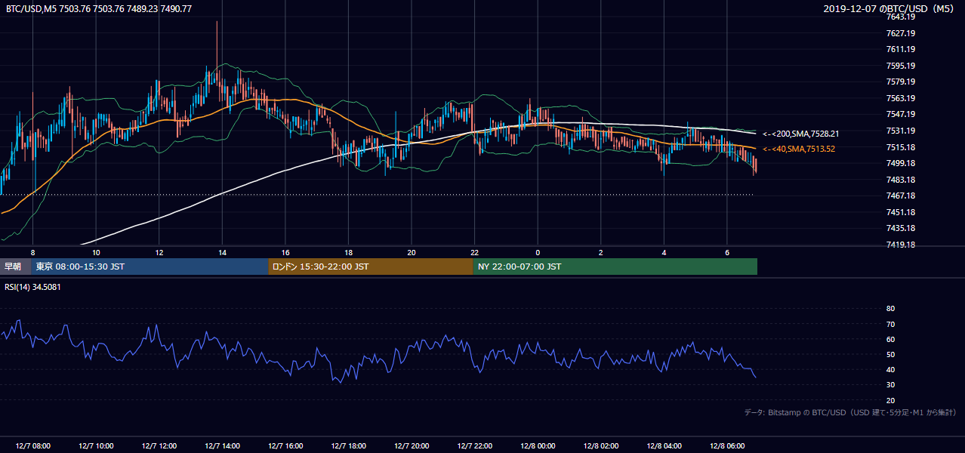Click the 東京 08:00-15:30 JST session bar

click(150, 267)
